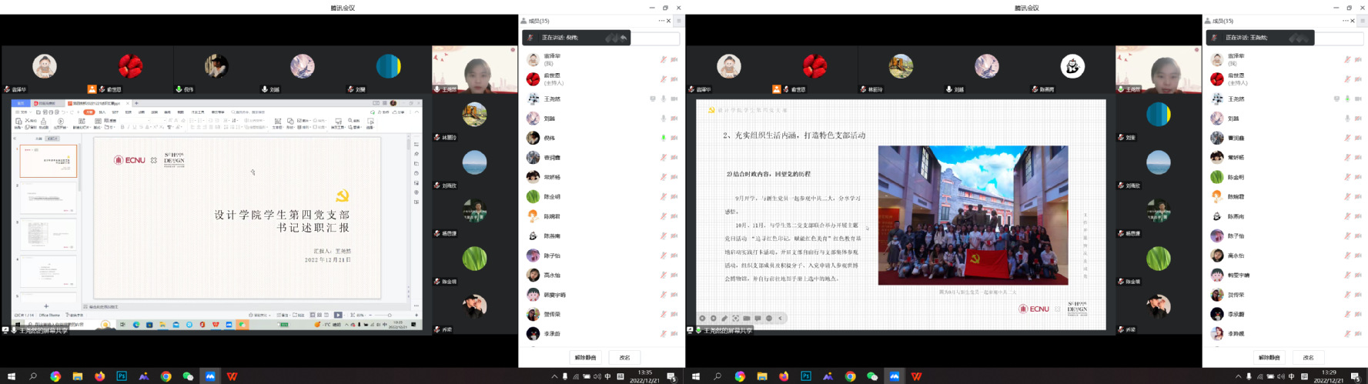Show hidden tray icons on left taskbar

pyautogui.click(x=554, y=376)
